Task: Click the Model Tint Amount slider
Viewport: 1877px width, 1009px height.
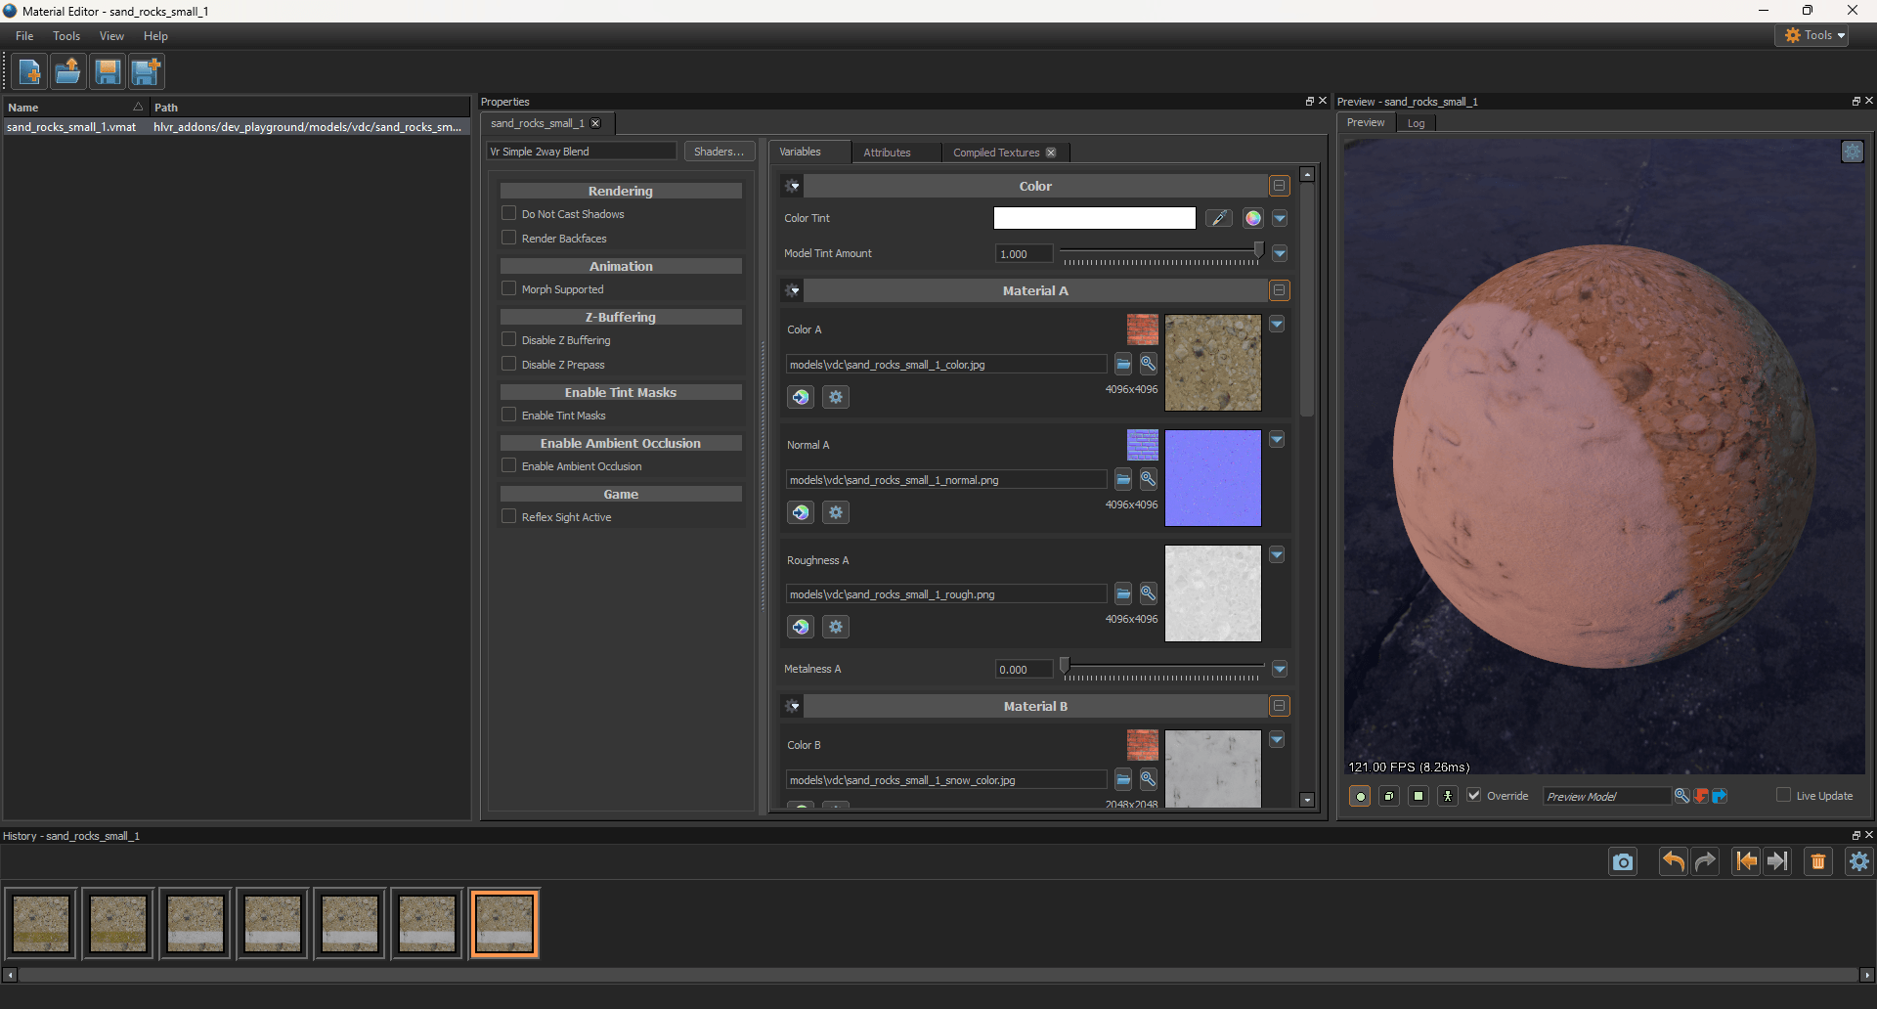Action: click(1162, 253)
